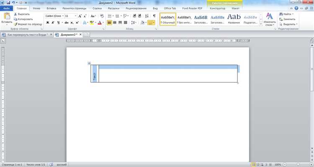314x167 pixels.
Task: Click the Sort A-Z icon
Action: [x=147, y=16]
